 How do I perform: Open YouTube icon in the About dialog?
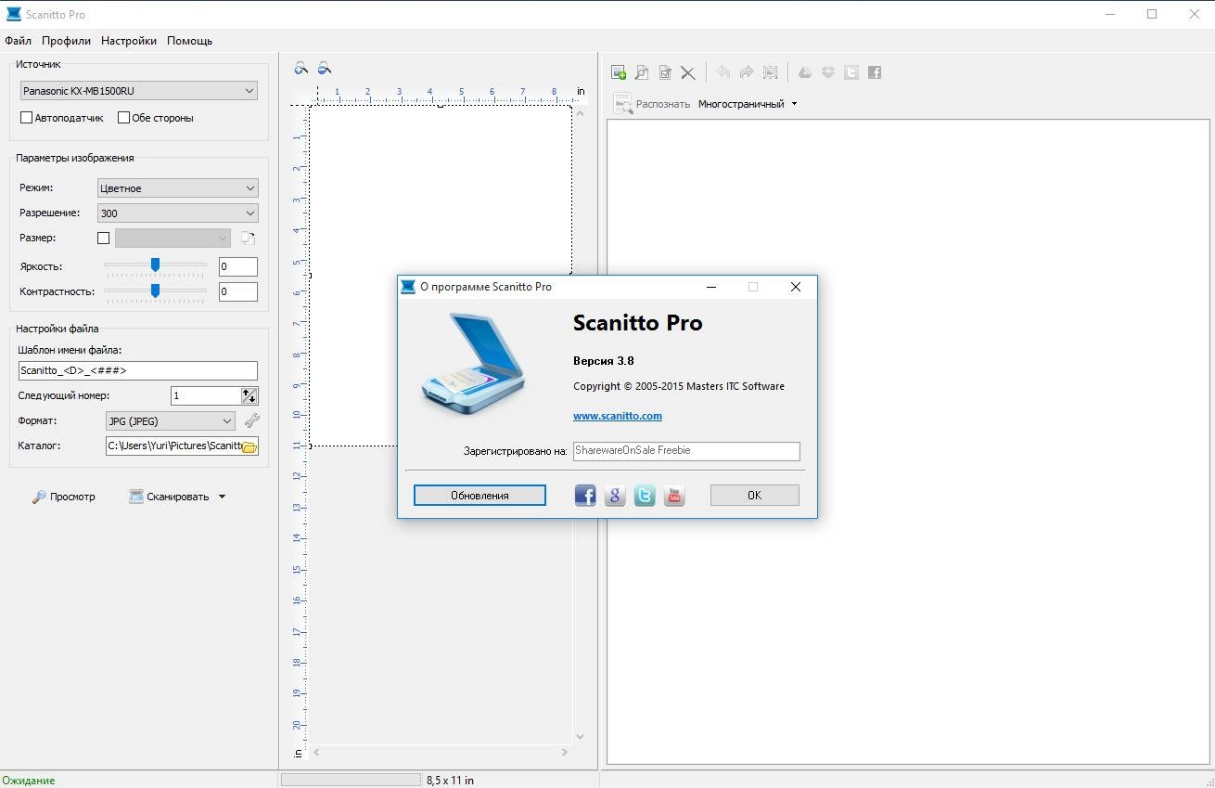674,496
